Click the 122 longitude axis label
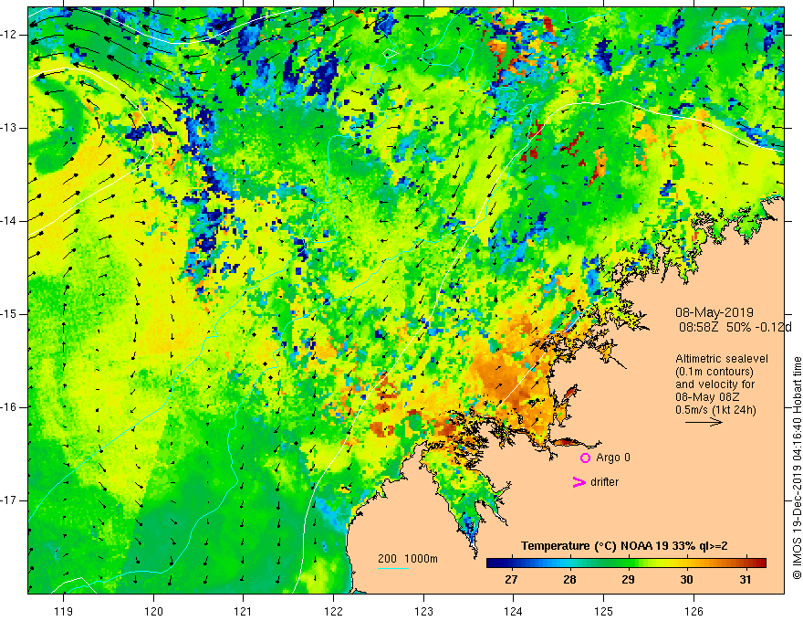Image resolution: width=803 pixels, height=621 pixels. click(333, 611)
